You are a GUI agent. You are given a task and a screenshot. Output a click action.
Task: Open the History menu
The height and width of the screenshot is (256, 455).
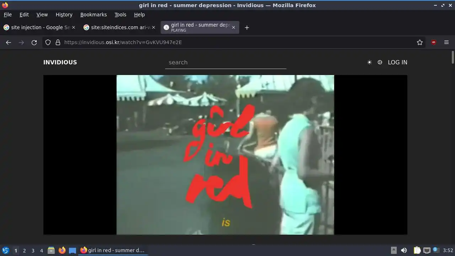pyautogui.click(x=64, y=15)
